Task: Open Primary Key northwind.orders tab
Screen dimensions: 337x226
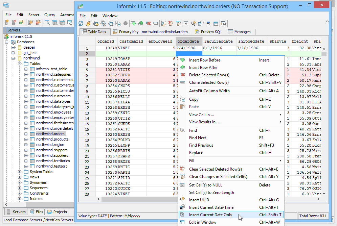Action: (151, 32)
